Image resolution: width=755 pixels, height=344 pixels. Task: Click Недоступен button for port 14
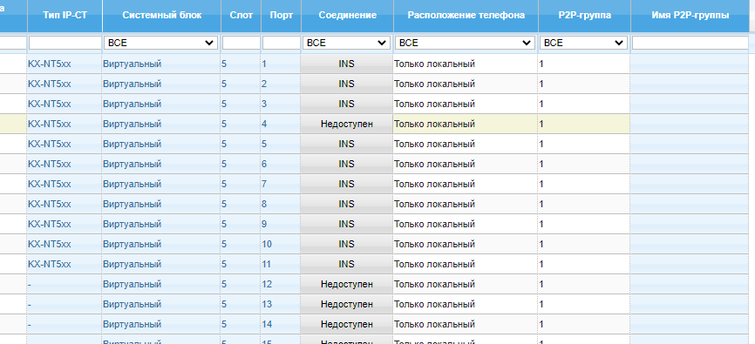point(347,324)
